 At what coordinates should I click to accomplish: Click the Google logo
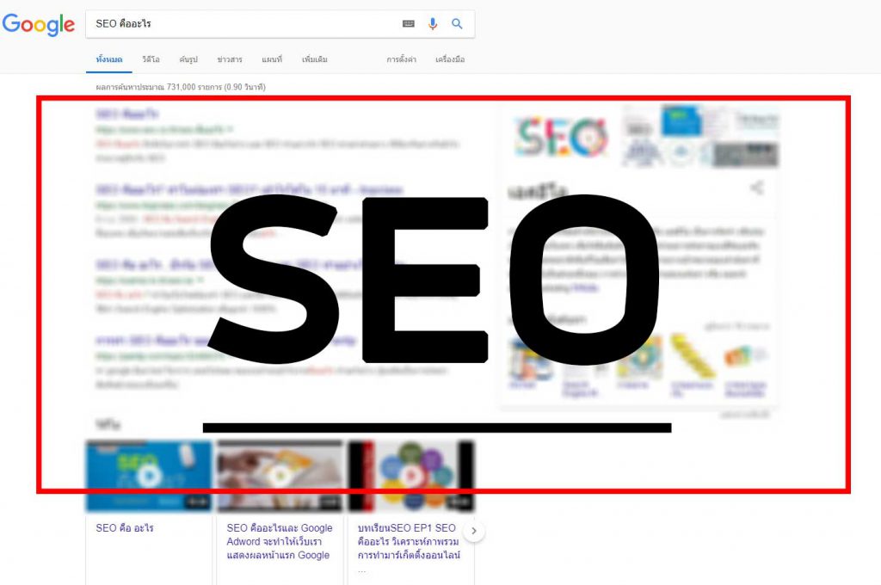click(x=38, y=24)
